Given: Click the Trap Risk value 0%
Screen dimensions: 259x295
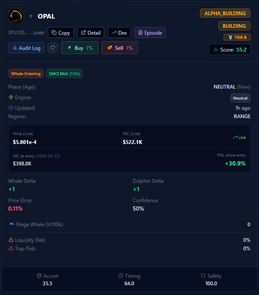Looking at the screenshot, I should (x=247, y=249).
